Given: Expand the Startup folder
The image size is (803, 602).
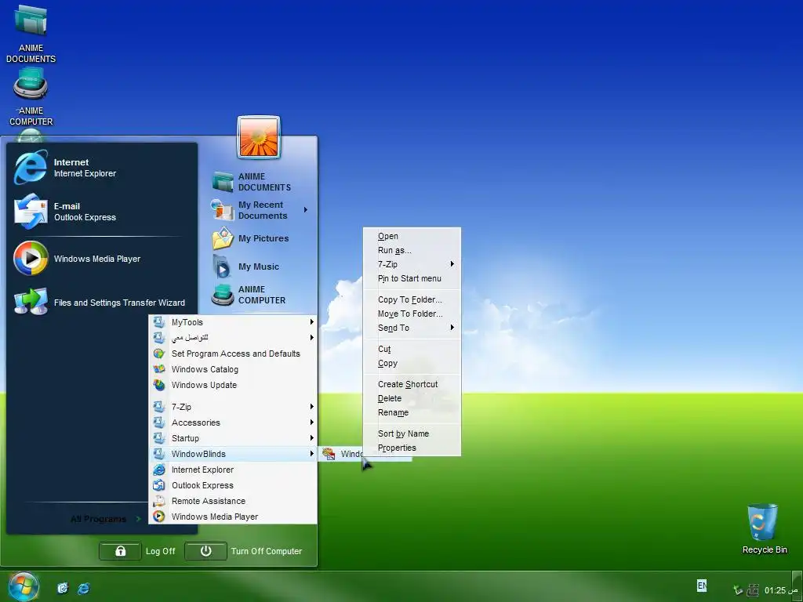Looking at the screenshot, I should point(233,438).
